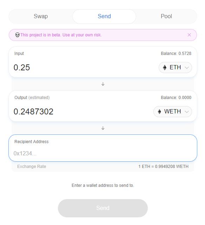
Task: Expand the ETH token chevron
Action: tap(187, 68)
